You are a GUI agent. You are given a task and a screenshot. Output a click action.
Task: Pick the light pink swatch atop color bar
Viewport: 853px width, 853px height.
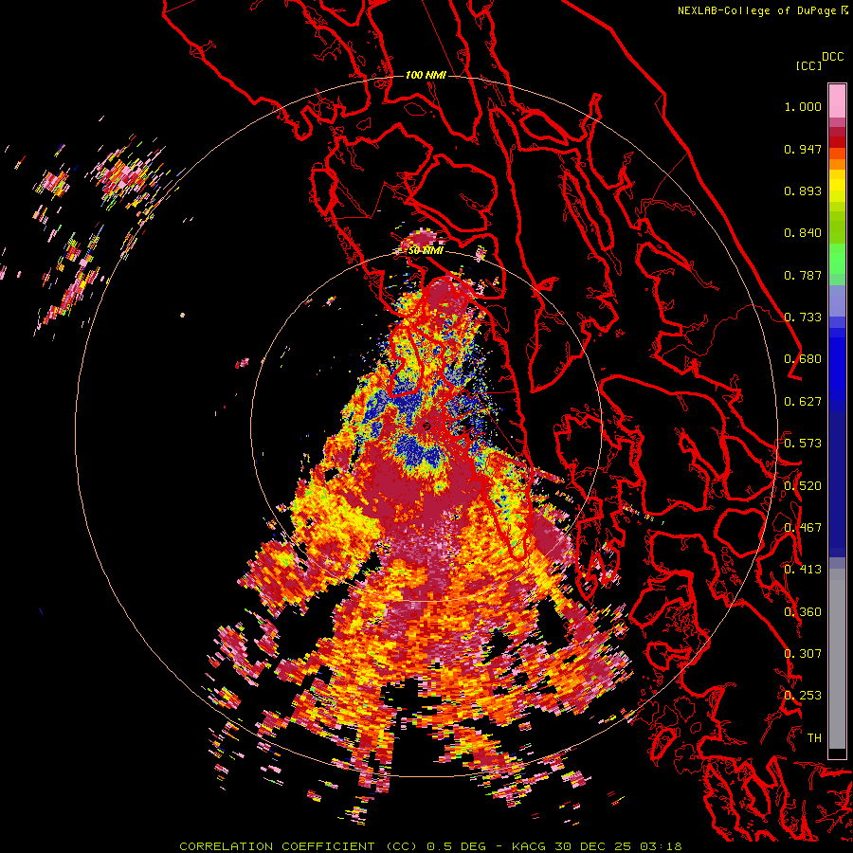tap(837, 100)
